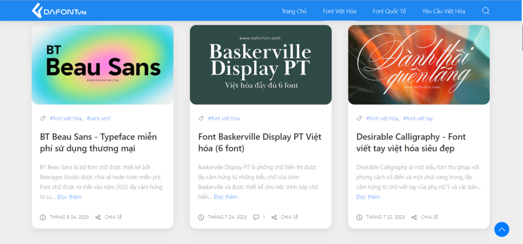Click share icon on Desirable Calligraphy card

click(x=414, y=217)
